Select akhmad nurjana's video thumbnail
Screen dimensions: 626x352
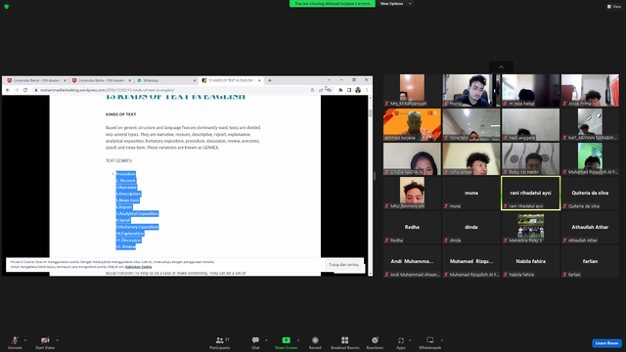(412, 124)
